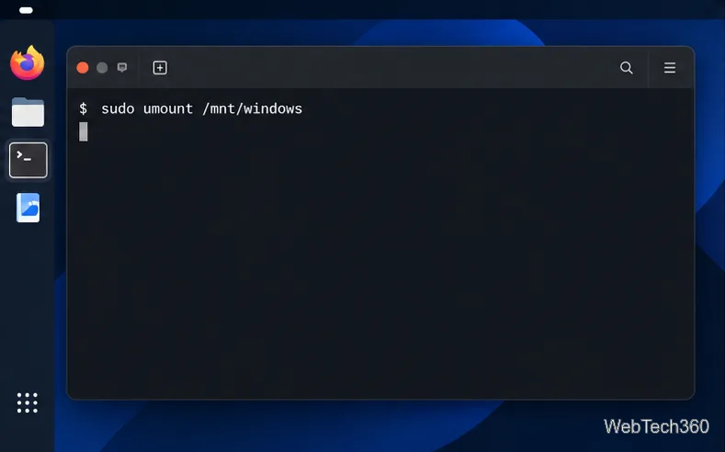Click the terminal cursor block line
The height and width of the screenshot is (452, 725).
coord(84,131)
